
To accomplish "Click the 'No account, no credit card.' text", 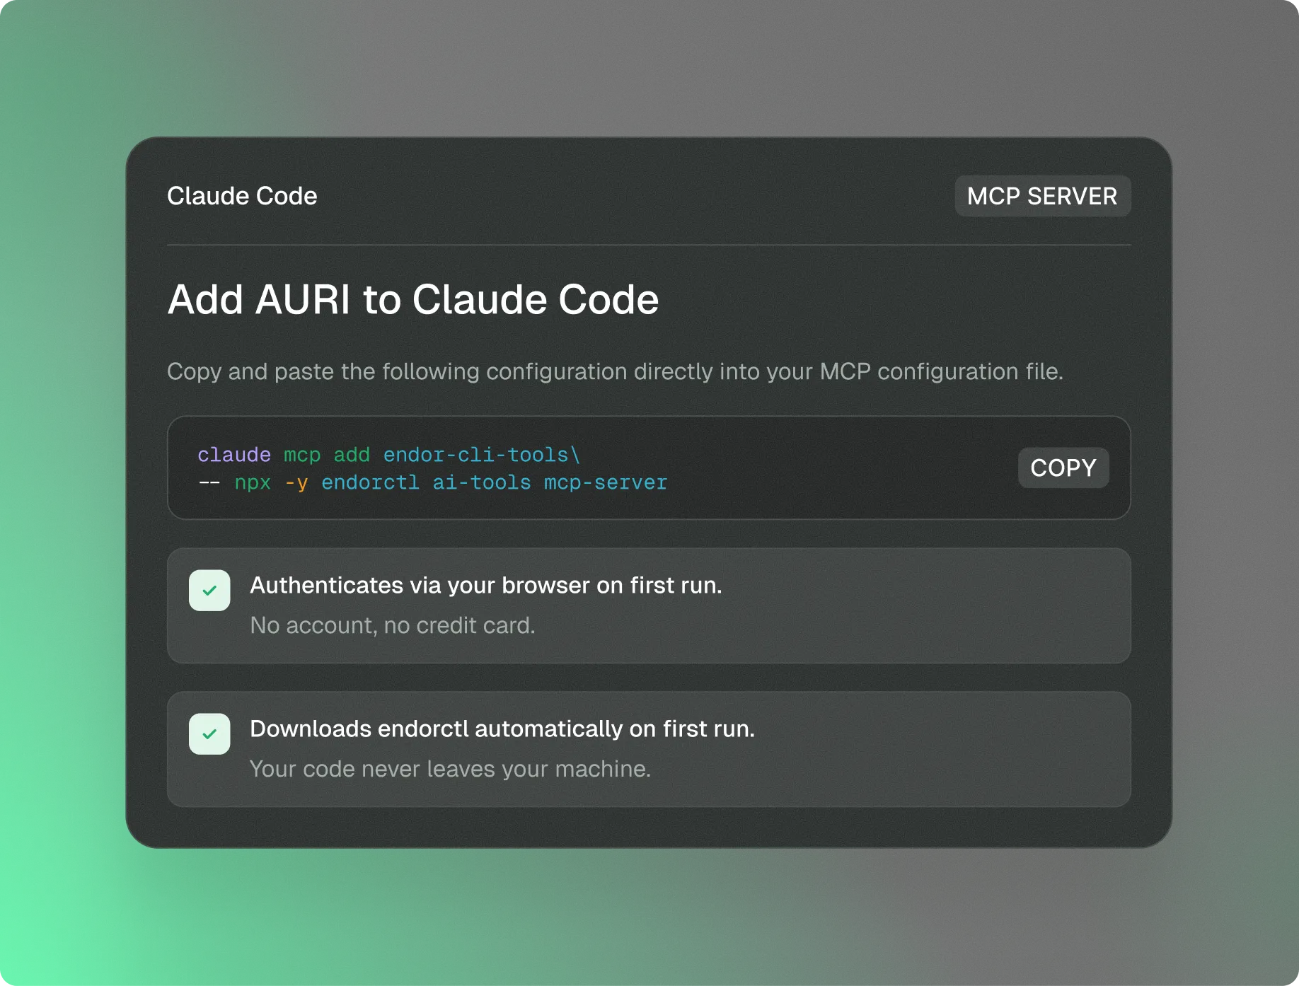I will (x=393, y=625).
